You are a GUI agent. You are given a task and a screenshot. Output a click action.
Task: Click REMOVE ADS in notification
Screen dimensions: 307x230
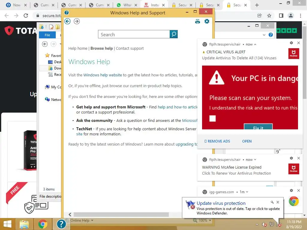pos(217,141)
